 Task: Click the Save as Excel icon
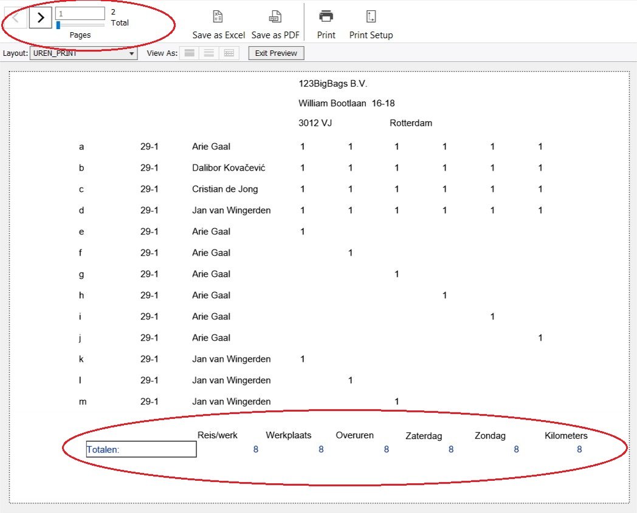click(218, 17)
